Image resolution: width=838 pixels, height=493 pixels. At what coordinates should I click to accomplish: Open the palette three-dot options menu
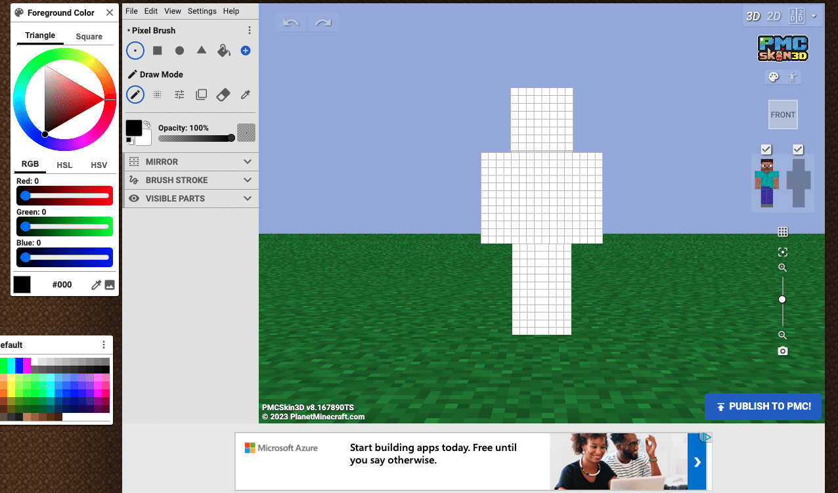coord(104,345)
